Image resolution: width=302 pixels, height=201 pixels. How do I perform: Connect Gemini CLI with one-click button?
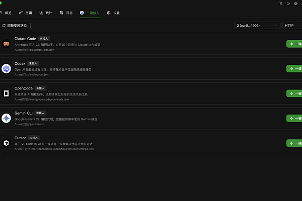(294, 118)
